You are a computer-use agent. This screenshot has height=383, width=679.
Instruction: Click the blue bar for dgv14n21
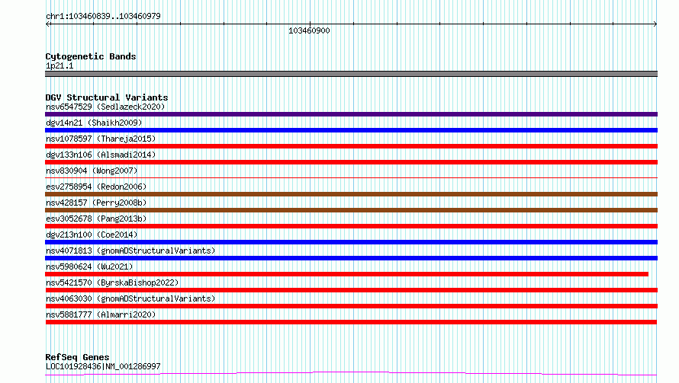[x=351, y=130]
